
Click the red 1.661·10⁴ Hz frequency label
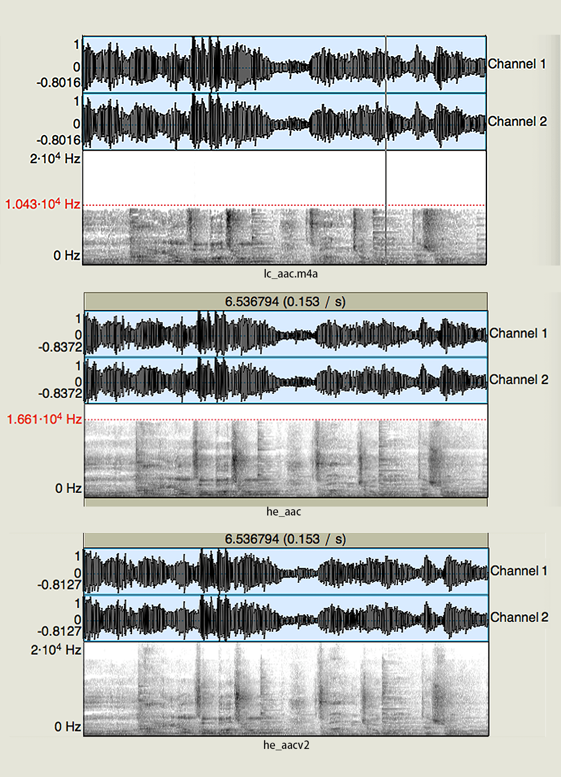point(45,419)
